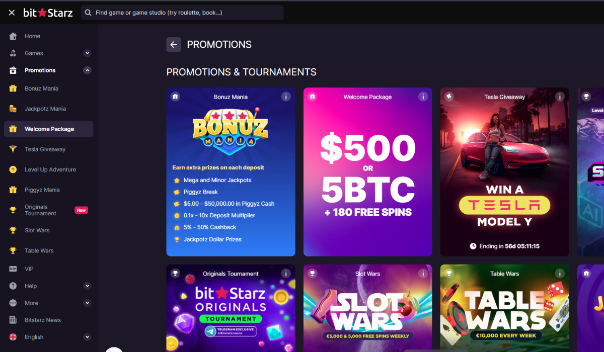Open the Welcome Package $500 promotion card

(367, 176)
